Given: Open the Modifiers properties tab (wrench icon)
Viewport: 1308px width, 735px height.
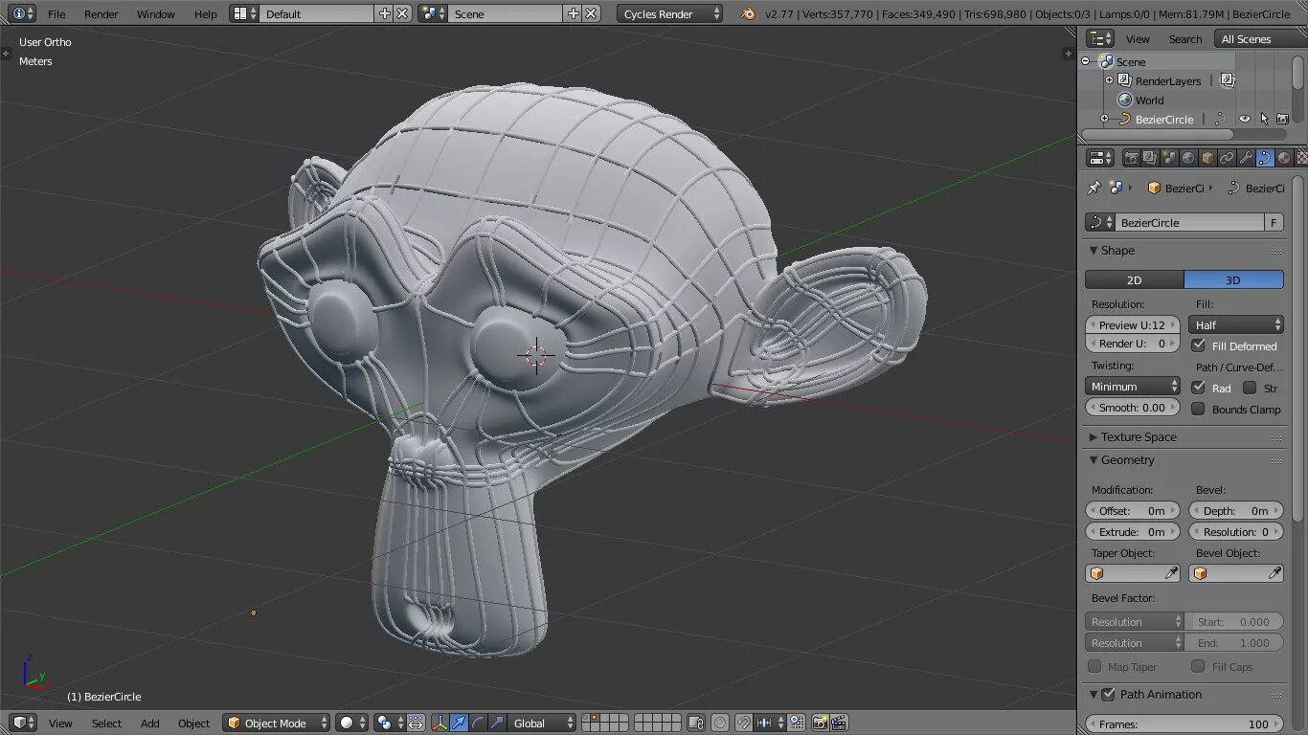Looking at the screenshot, I should tap(1246, 158).
